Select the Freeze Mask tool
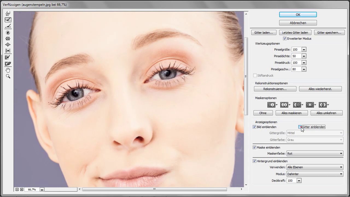The height and width of the screenshot is (197, 350). coord(8,57)
